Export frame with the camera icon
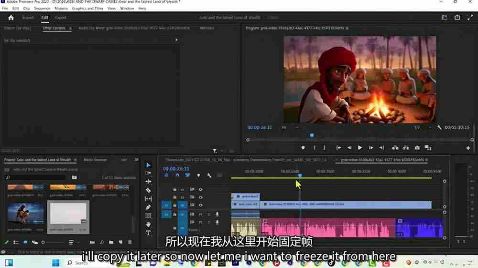 click(417, 148)
